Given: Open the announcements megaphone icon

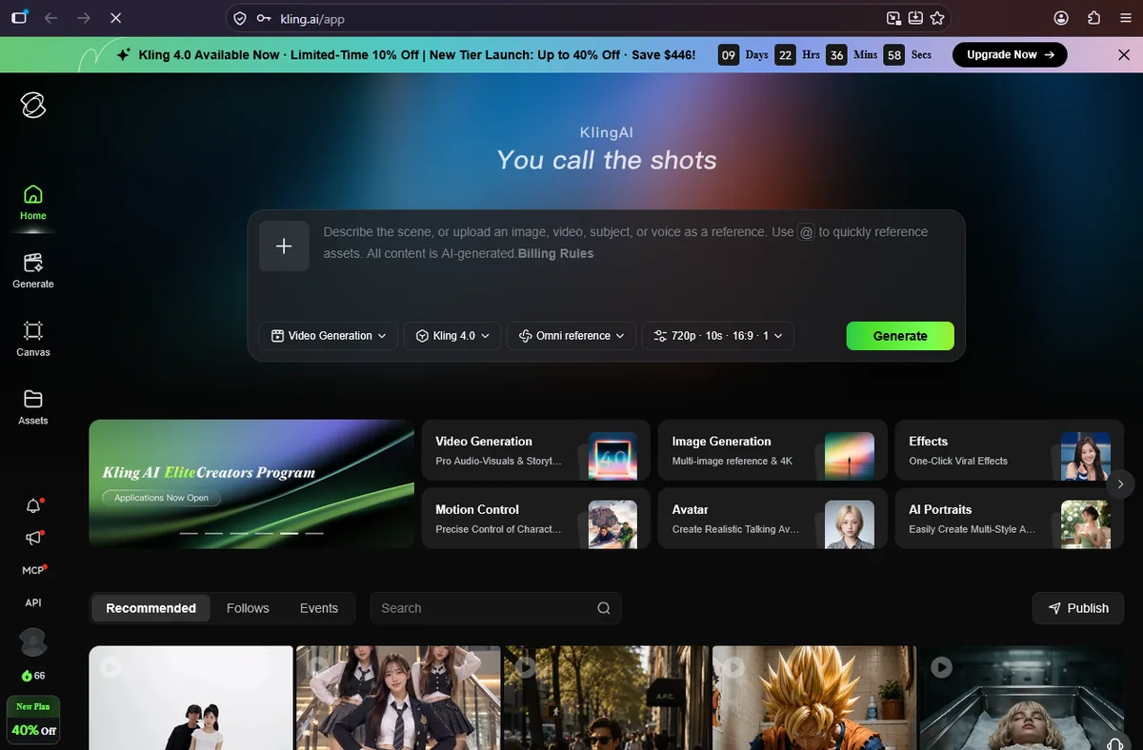Looking at the screenshot, I should tap(33, 539).
